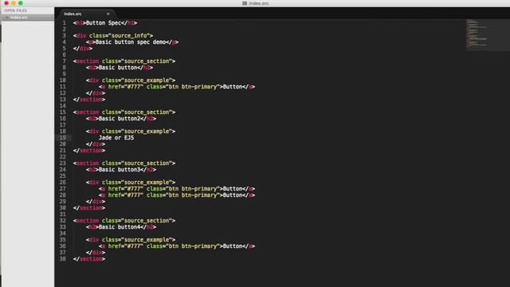Click gutter line number 11
510x287 pixels.
pos(62,87)
